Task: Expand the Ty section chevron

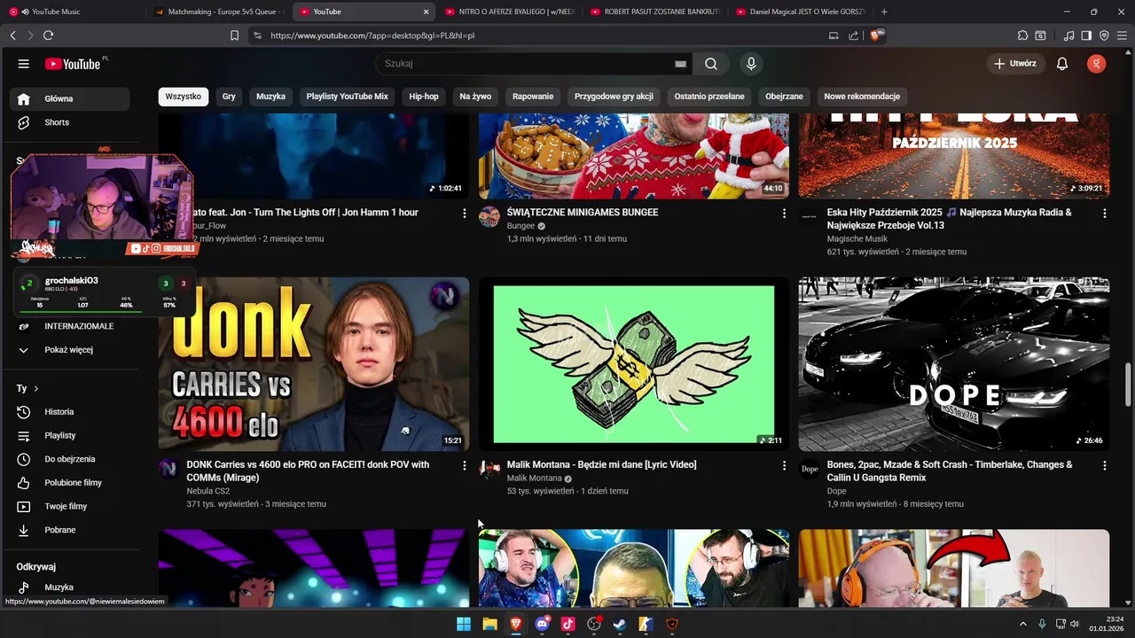Action: 35,388
